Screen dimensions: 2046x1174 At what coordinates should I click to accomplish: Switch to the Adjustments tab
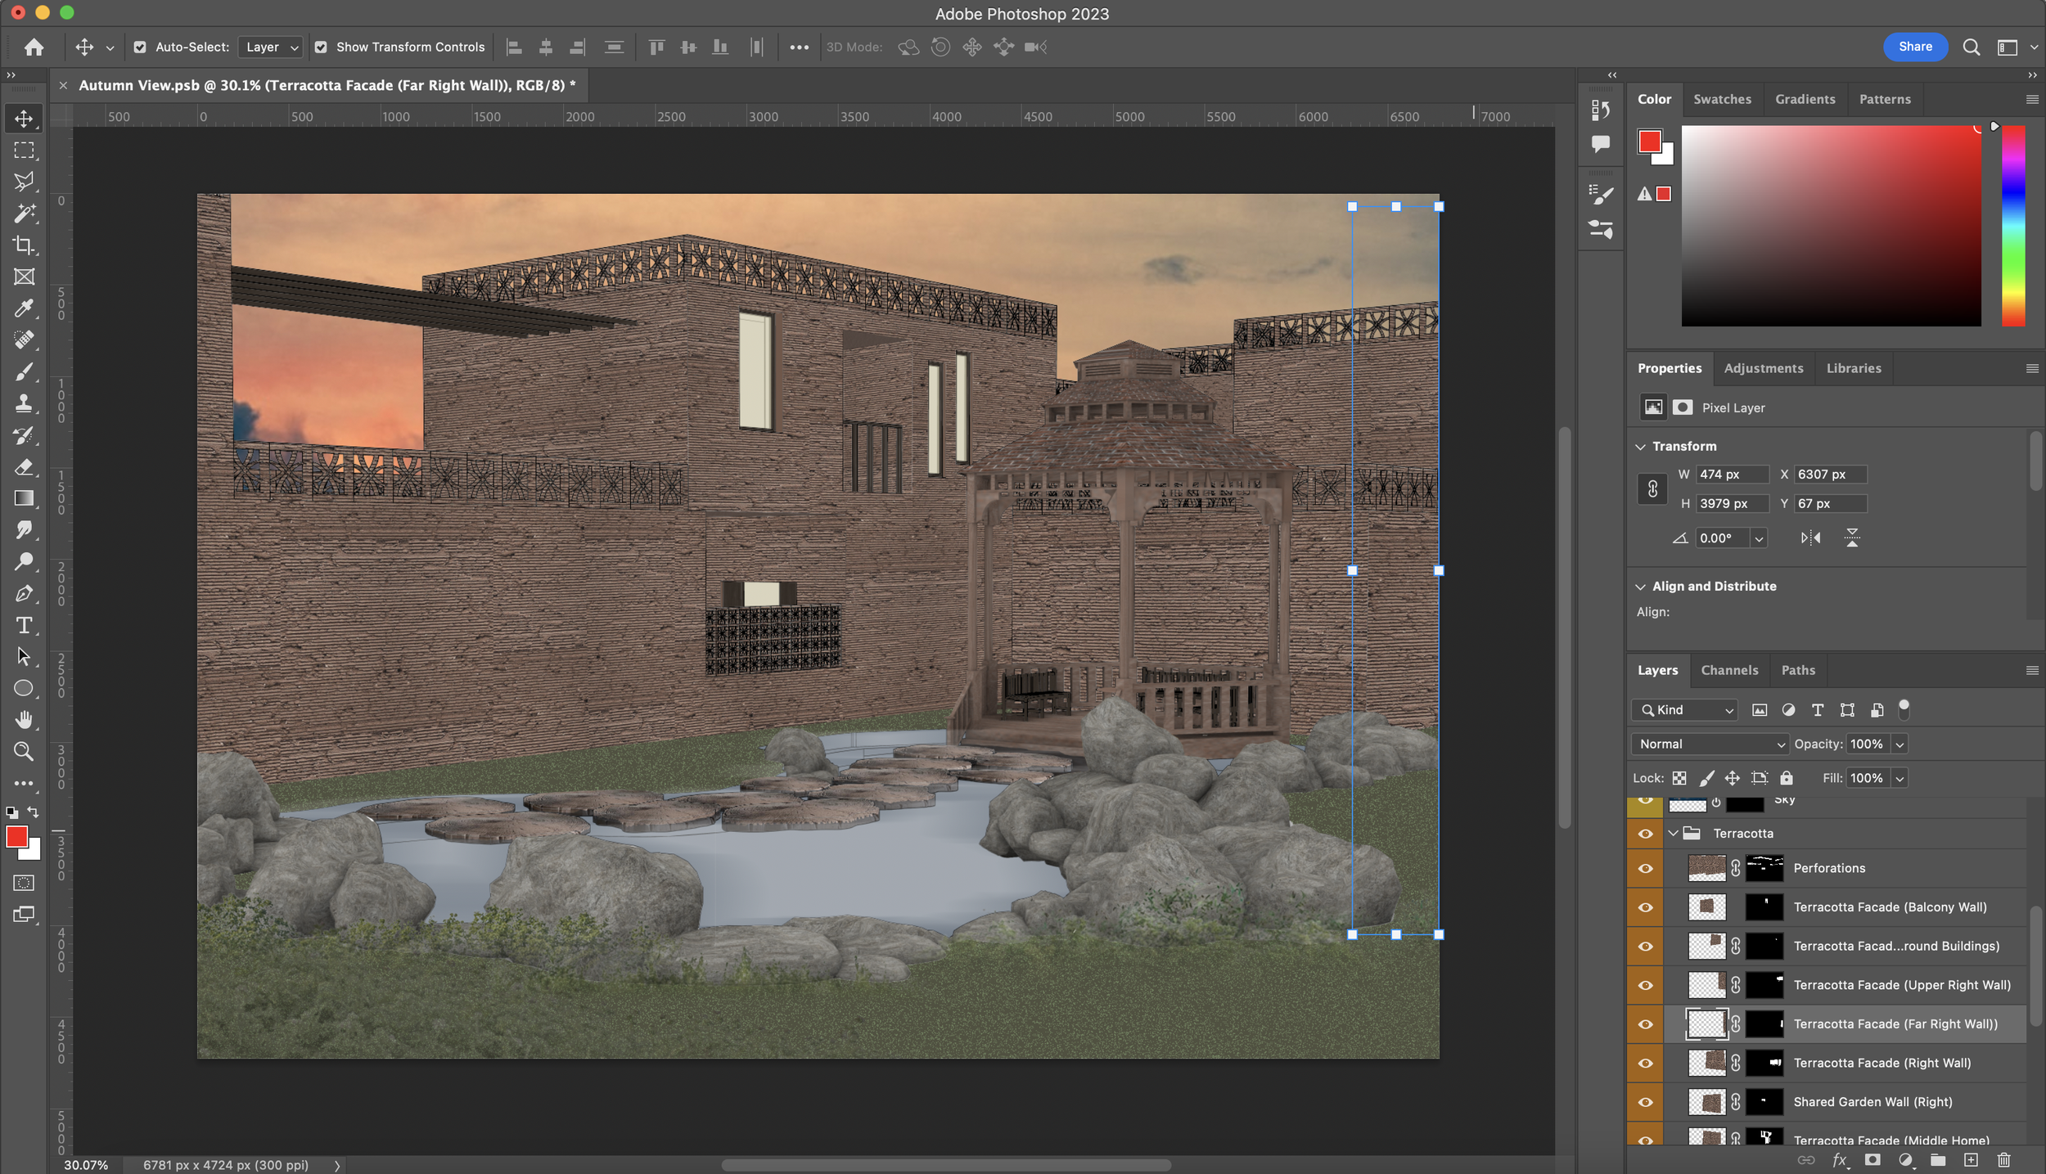point(1763,368)
